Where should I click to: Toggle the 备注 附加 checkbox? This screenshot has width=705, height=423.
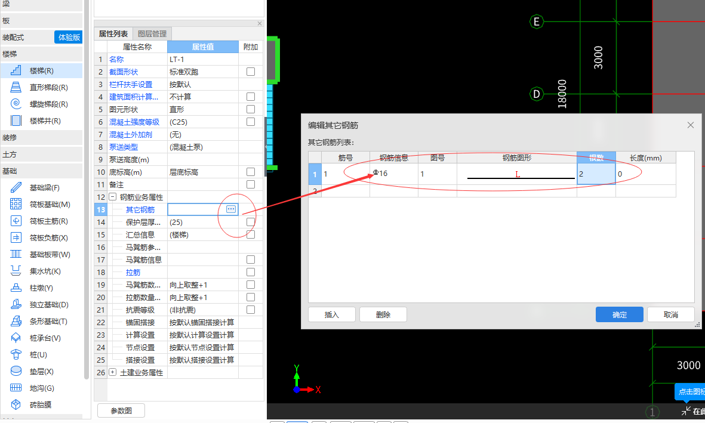pyautogui.click(x=251, y=184)
